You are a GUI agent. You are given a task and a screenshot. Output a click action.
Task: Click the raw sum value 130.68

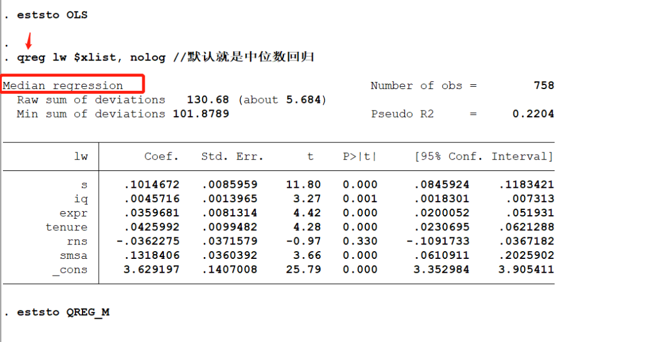coord(208,100)
